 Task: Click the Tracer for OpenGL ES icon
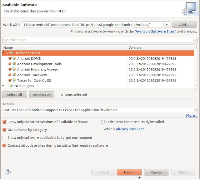click(x=14, y=80)
